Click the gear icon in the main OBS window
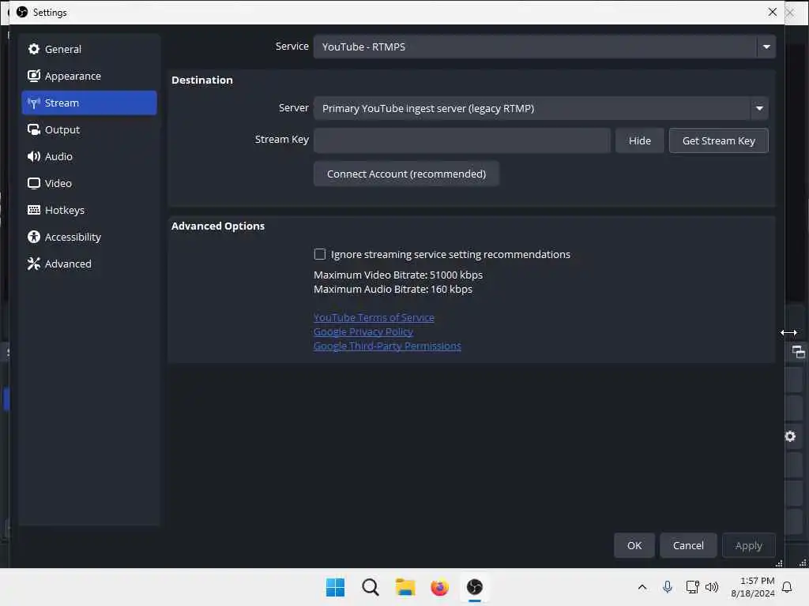This screenshot has width=809, height=606. point(790,436)
